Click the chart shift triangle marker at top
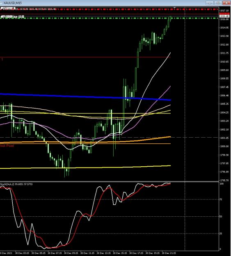Viewport: 231px width, 256px height. [174, 8]
